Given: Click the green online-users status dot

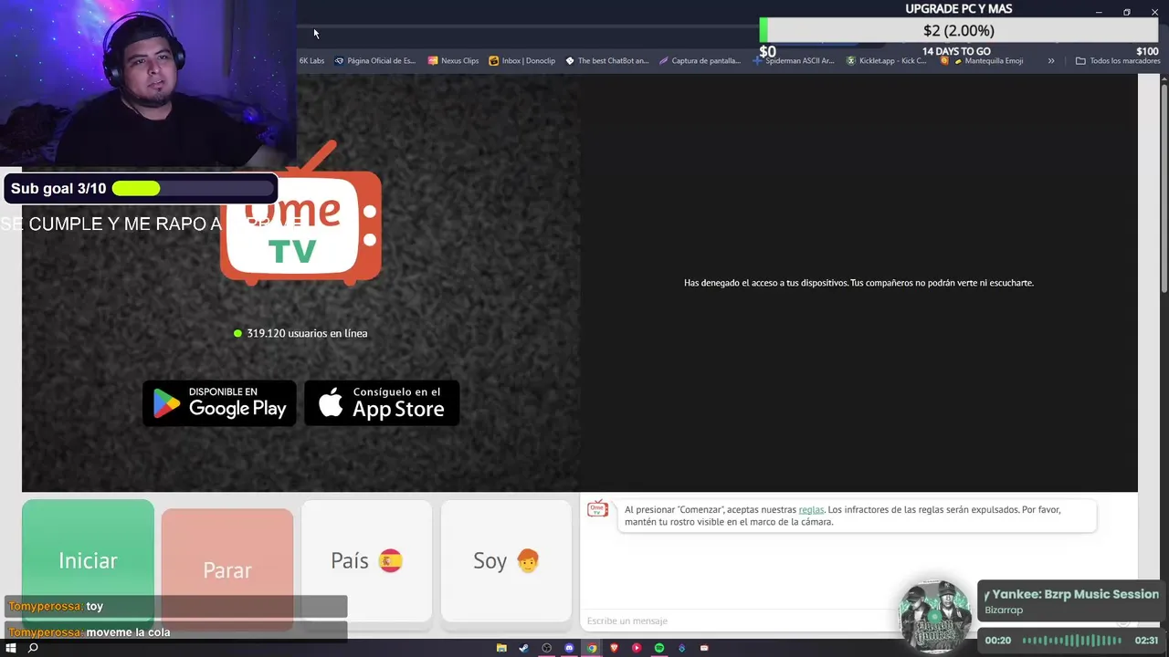Looking at the screenshot, I should tap(237, 333).
